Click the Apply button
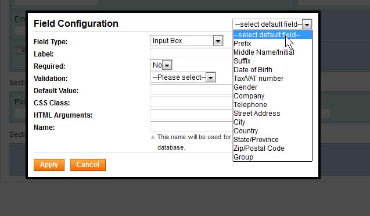This screenshot has height=216, width=370. click(49, 165)
